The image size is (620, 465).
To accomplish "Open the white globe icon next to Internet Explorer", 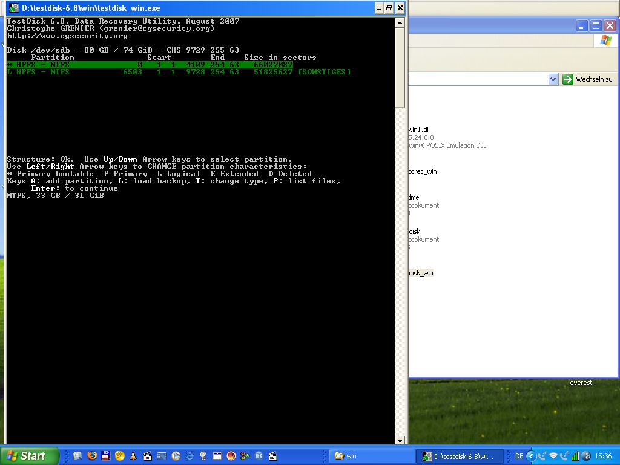I will click(x=203, y=456).
